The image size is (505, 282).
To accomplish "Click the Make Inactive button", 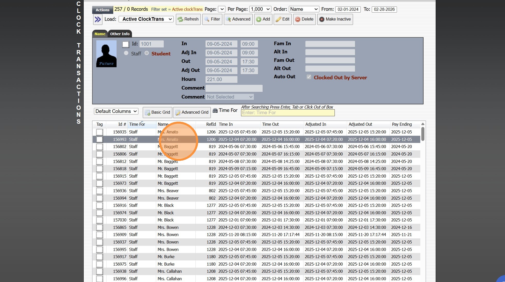I will [x=335, y=19].
